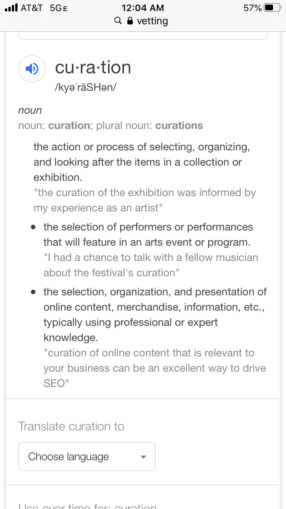Viewport: 286px width, 509px height.
Task: Tap the battery icon in status bar
Action: [272, 8]
